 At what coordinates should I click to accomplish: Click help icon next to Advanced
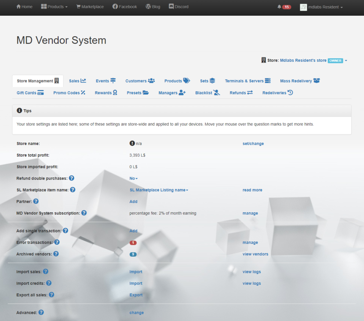41,312
